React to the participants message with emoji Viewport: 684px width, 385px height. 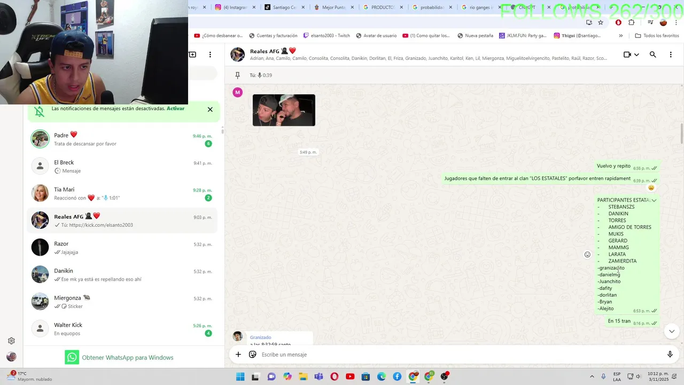click(587, 255)
